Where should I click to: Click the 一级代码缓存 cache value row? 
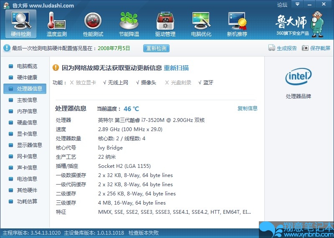point(135,184)
